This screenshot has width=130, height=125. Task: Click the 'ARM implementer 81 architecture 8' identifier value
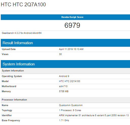coord(94,115)
